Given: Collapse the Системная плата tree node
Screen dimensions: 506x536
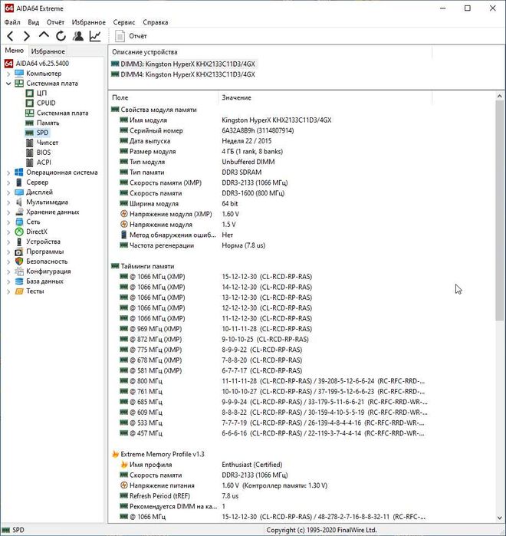Looking at the screenshot, I should tap(8, 84).
